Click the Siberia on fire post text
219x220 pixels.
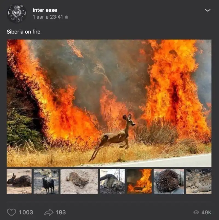[x=24, y=32]
